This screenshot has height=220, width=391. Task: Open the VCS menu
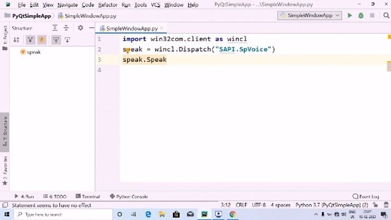pyautogui.click(x=156, y=5)
